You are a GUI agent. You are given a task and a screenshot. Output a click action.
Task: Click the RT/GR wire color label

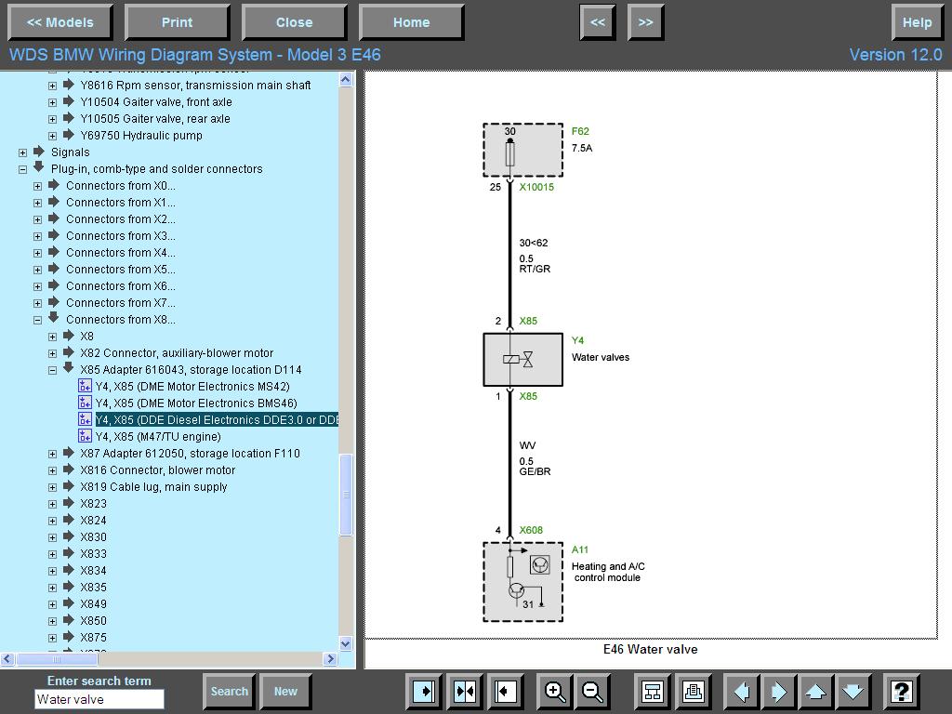pos(535,269)
